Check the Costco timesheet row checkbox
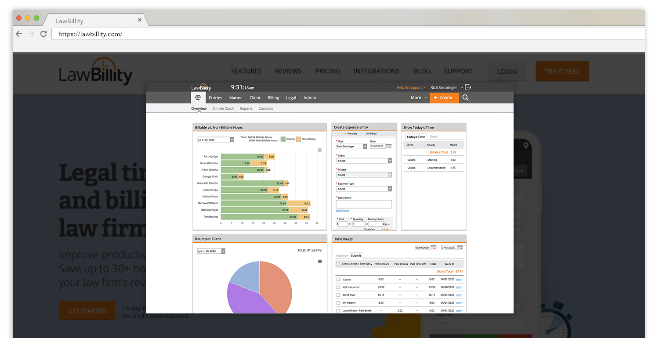659x338 pixels. (x=338, y=280)
